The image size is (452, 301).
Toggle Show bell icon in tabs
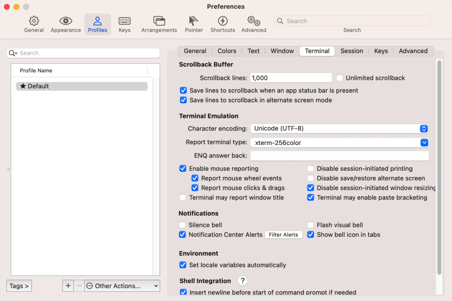click(310, 235)
